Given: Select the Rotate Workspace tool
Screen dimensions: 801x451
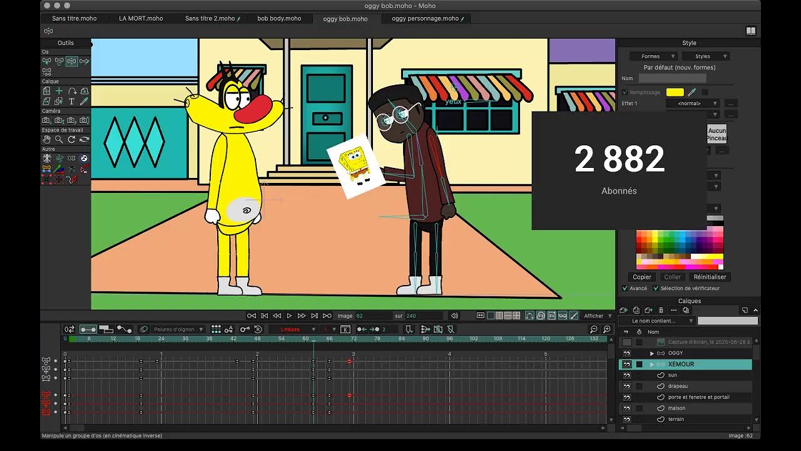Looking at the screenshot, I should (x=71, y=139).
